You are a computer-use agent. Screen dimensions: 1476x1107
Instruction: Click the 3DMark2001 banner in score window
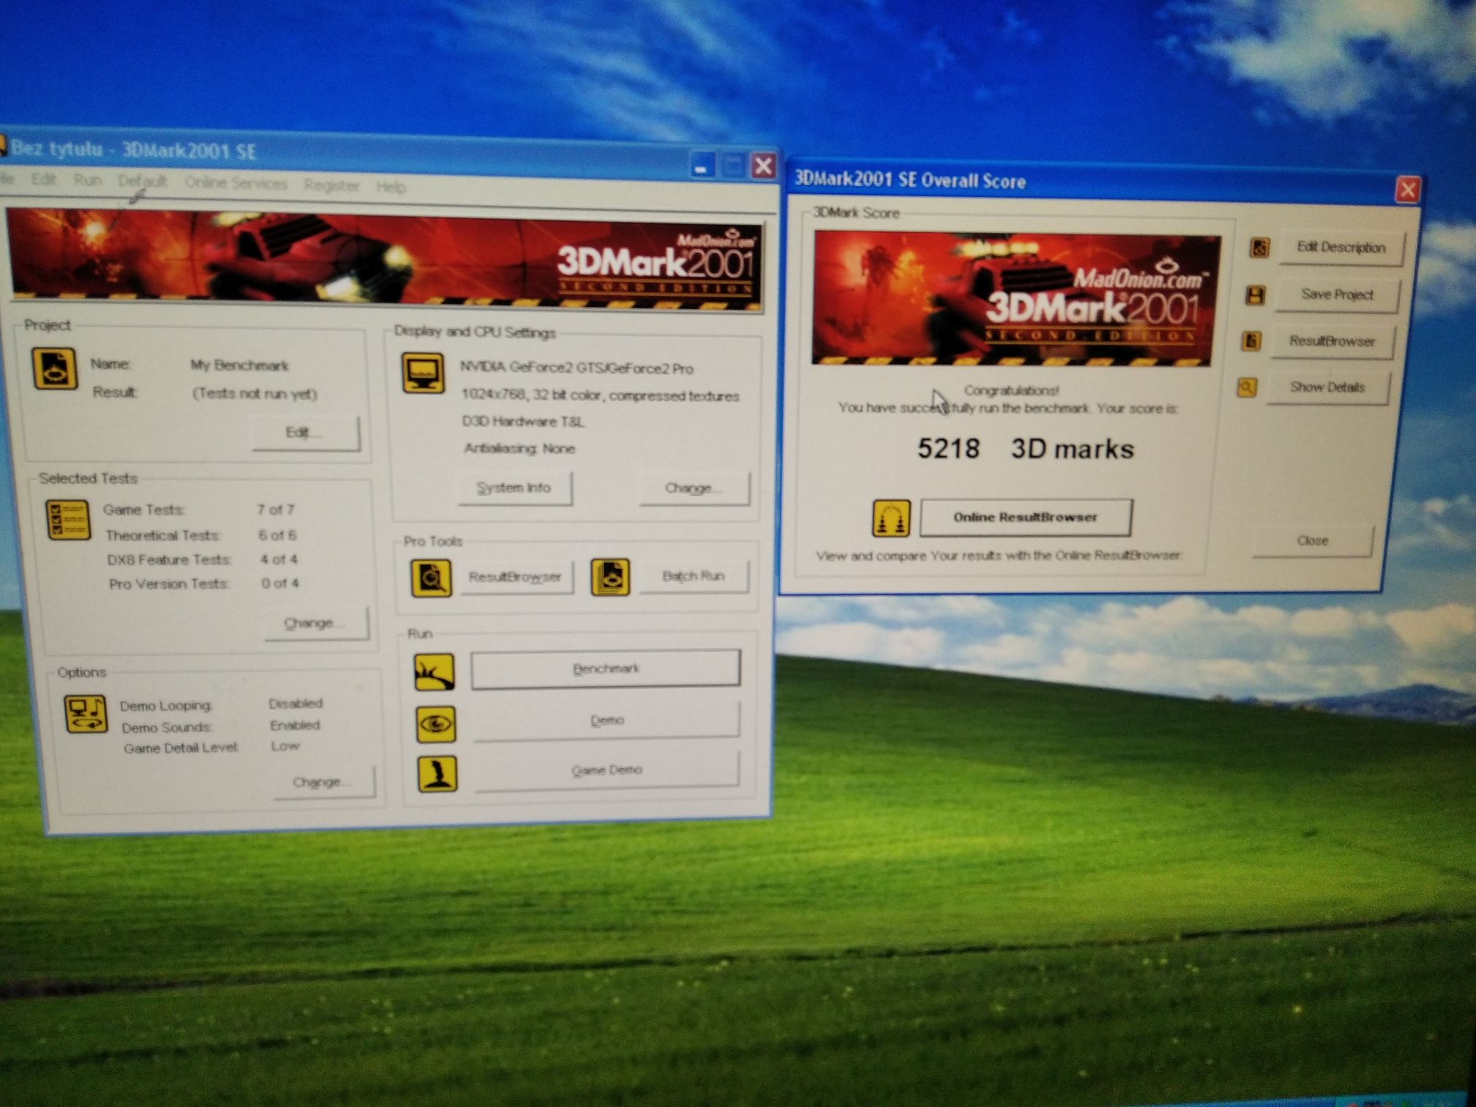pyautogui.click(x=1015, y=299)
